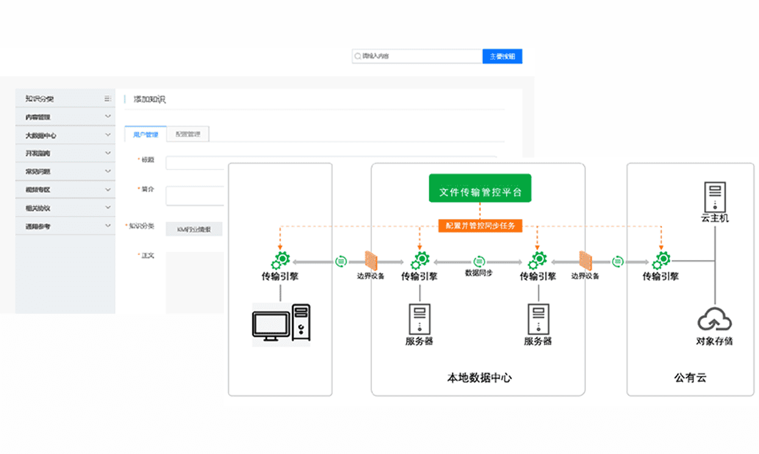Focus the 请输入内容 search input

(418, 56)
